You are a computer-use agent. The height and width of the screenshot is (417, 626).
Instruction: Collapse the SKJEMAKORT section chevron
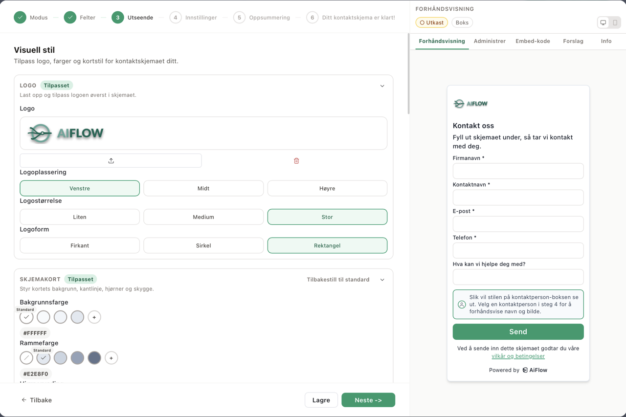[x=382, y=279]
